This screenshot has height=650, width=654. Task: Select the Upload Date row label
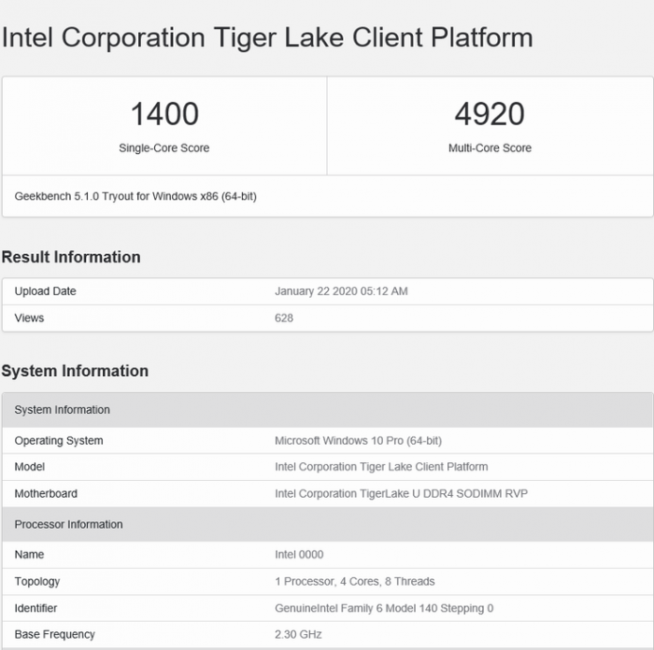click(45, 291)
